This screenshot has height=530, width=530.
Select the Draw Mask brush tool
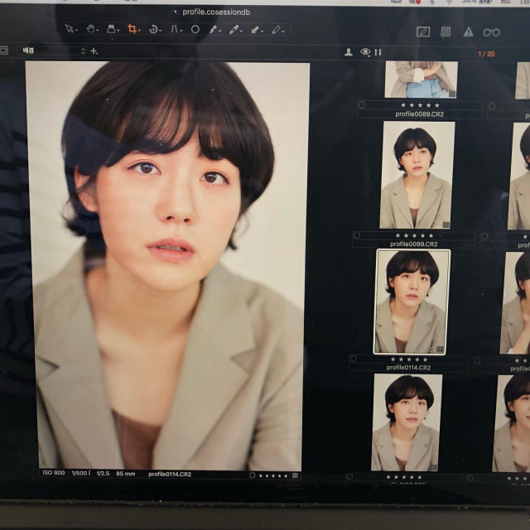tap(214, 30)
